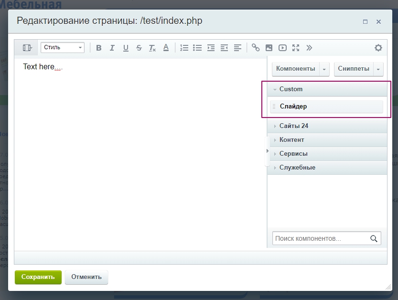The image size is (398, 300).
Task: Apply italic formatting
Action: pyautogui.click(x=112, y=48)
